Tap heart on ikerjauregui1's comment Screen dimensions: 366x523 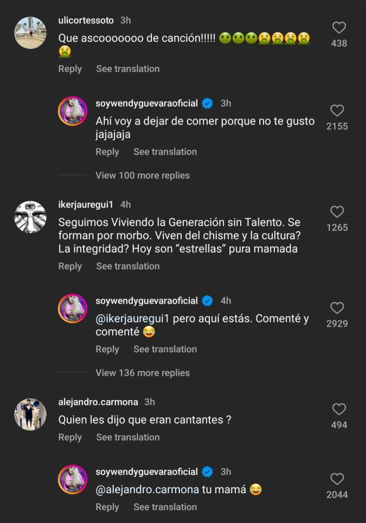click(x=337, y=212)
